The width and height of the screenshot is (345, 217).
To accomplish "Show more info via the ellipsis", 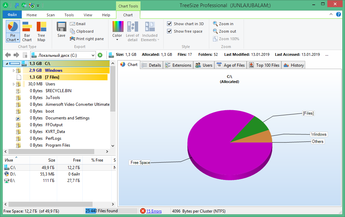I will (x=327, y=55).
